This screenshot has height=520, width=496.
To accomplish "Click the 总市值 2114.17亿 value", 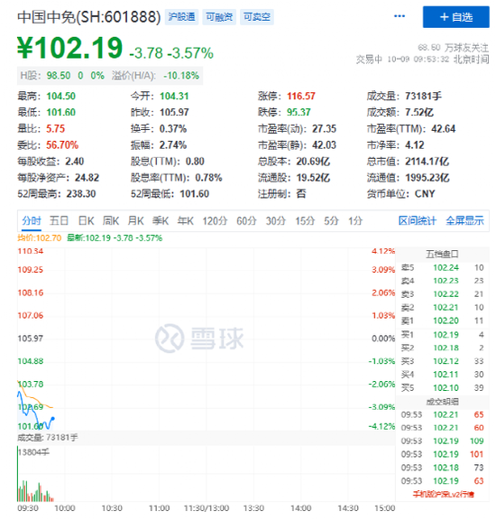I will point(427,162).
